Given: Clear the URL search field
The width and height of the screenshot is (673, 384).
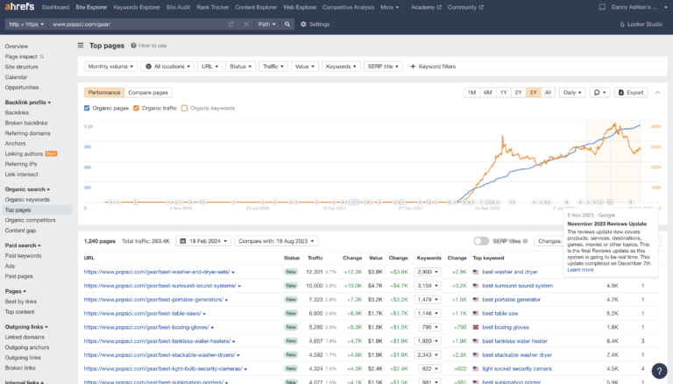Looking at the screenshot, I should [246, 24].
